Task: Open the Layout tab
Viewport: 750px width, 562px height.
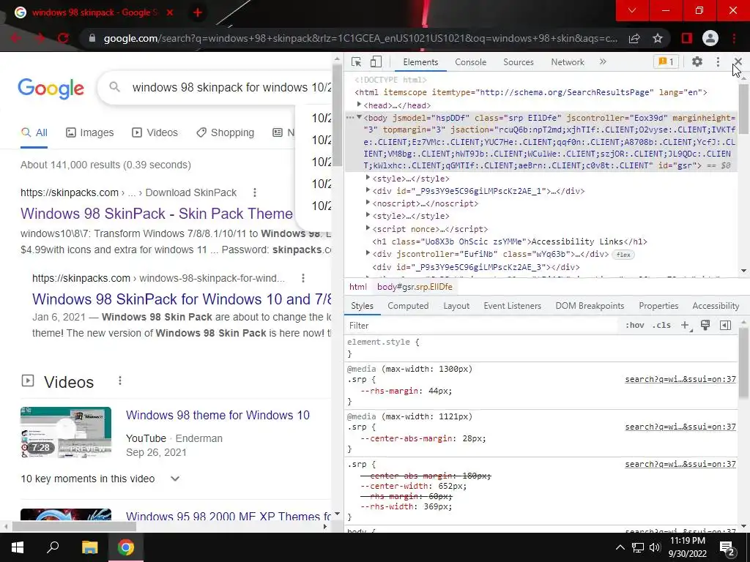Action: [456, 306]
